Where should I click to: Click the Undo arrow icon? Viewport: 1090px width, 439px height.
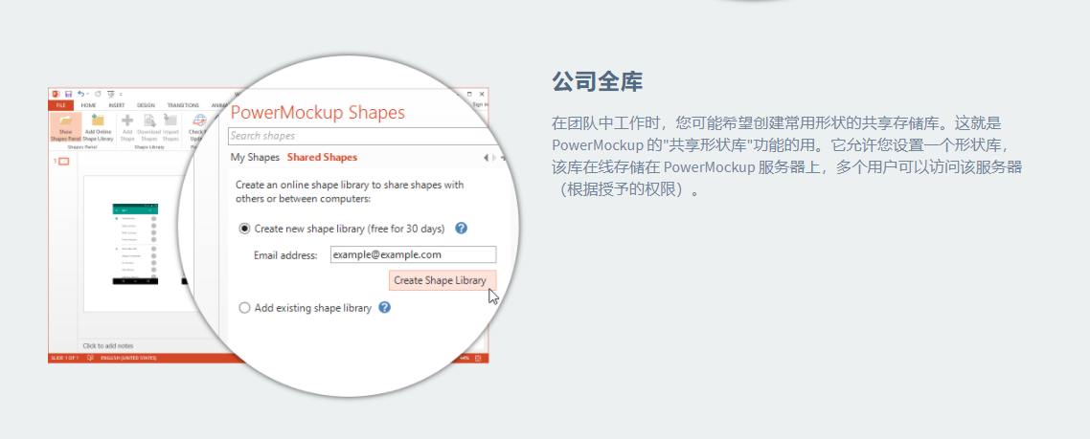[x=80, y=94]
